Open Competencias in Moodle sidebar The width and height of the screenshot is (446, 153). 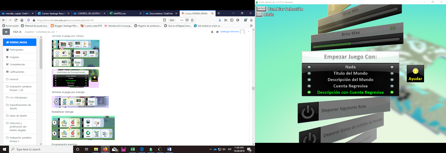[x=20, y=64]
